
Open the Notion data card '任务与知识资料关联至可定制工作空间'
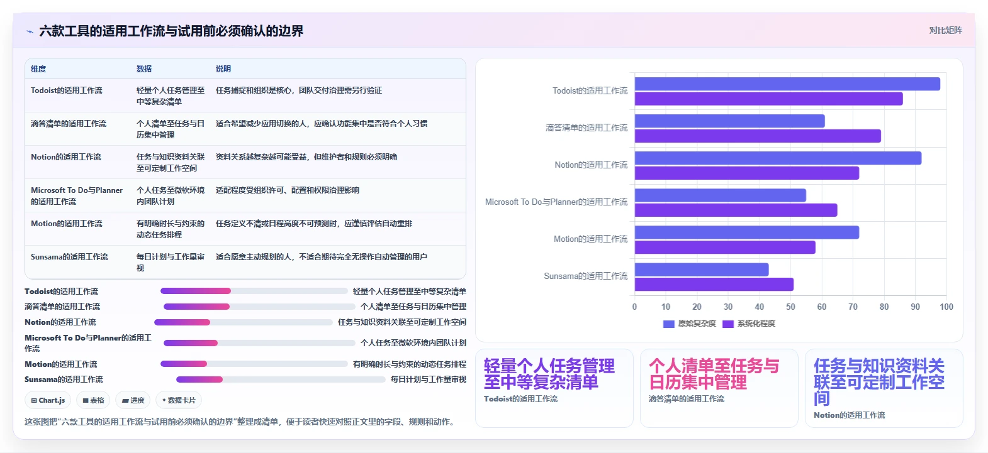pyautogui.click(x=884, y=388)
